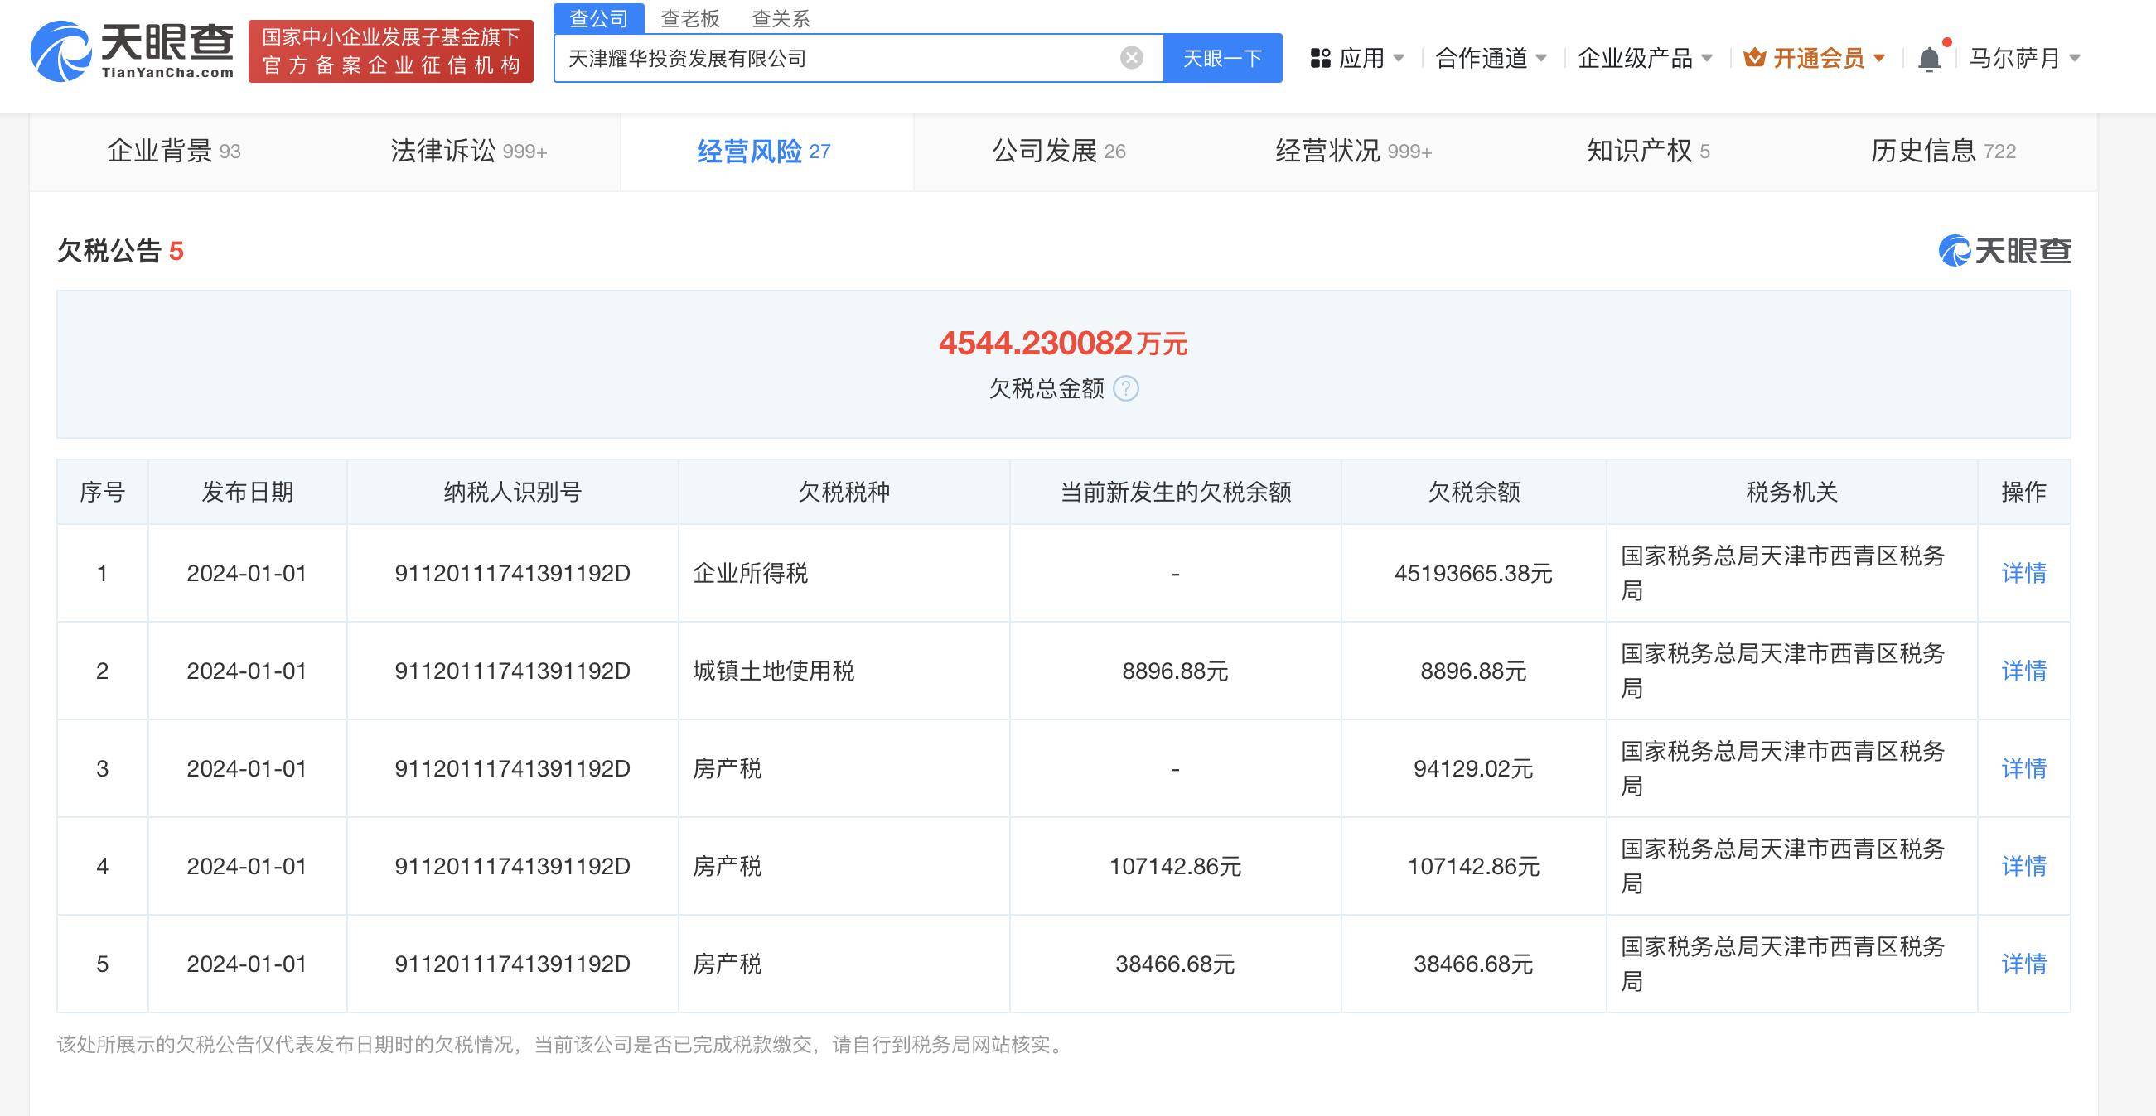Clear the search box using the X icon

(x=1132, y=57)
